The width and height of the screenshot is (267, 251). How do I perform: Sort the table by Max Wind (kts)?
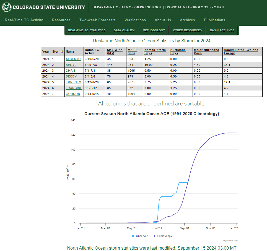115,51
